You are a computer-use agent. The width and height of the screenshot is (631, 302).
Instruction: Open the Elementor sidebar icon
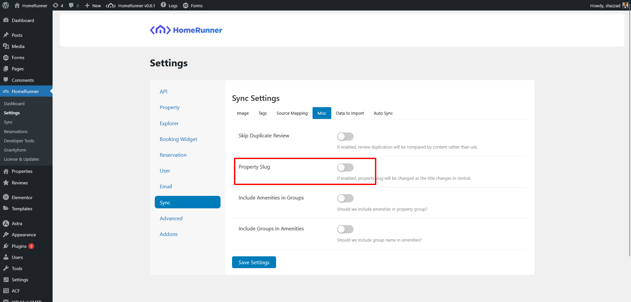point(6,197)
